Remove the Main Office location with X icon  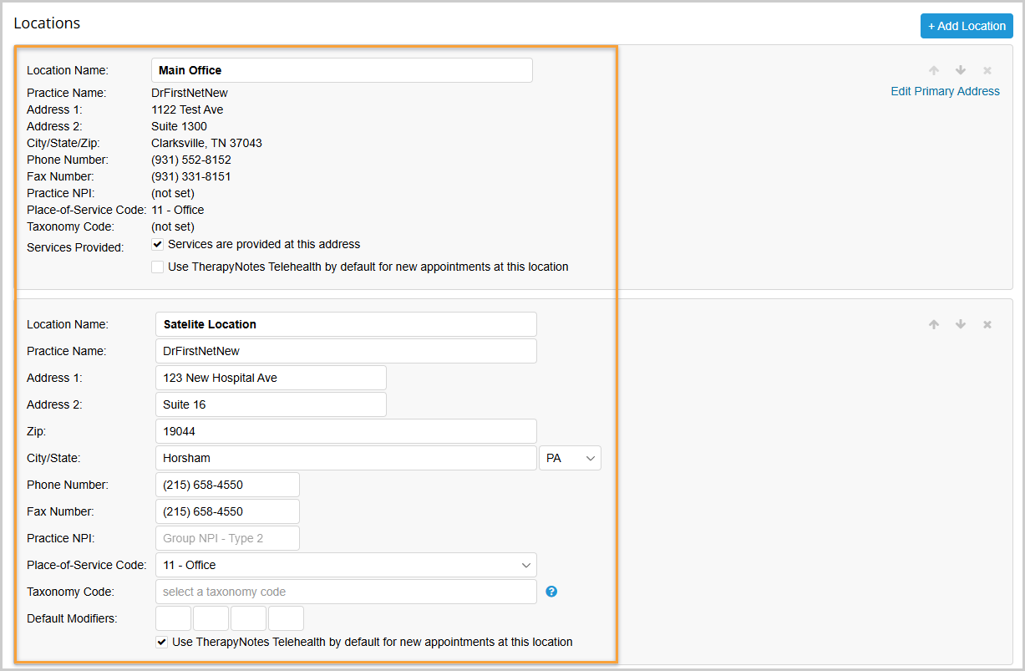coord(987,71)
